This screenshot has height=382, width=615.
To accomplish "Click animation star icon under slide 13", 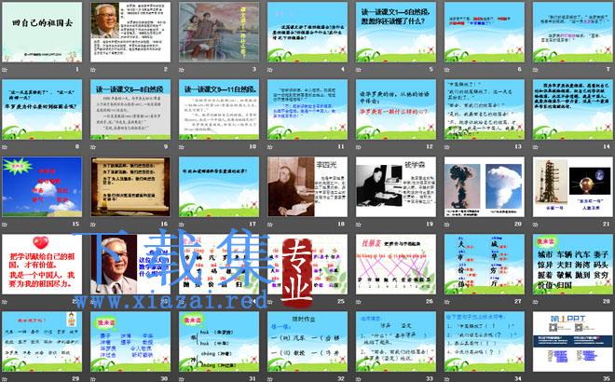I will [447, 146].
